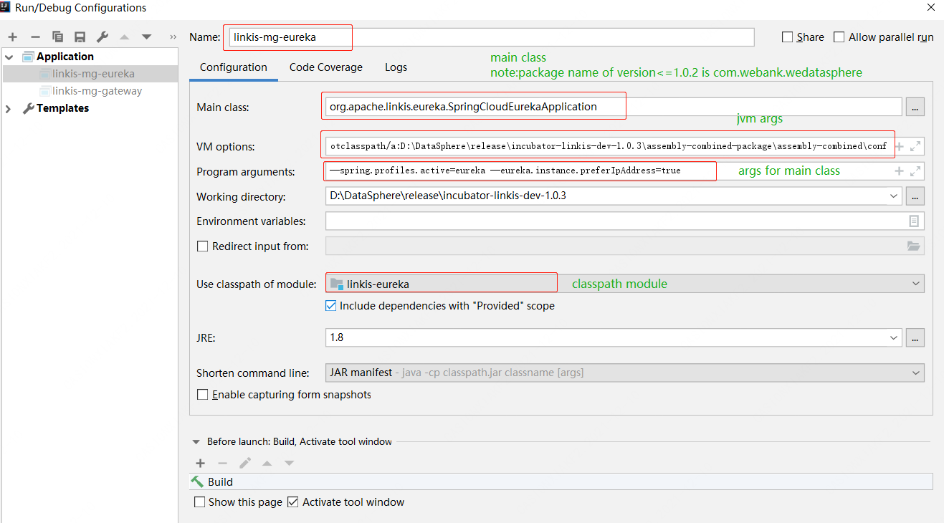Switch to the Logs tab
This screenshot has height=523, width=944.
[x=396, y=67]
